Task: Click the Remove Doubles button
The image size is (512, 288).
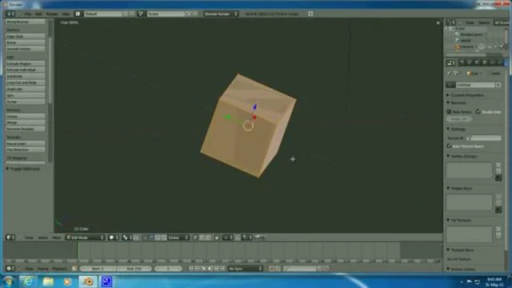Action: [x=26, y=129]
